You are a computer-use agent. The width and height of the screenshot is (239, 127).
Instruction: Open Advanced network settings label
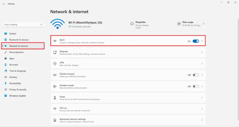[x=73, y=119]
